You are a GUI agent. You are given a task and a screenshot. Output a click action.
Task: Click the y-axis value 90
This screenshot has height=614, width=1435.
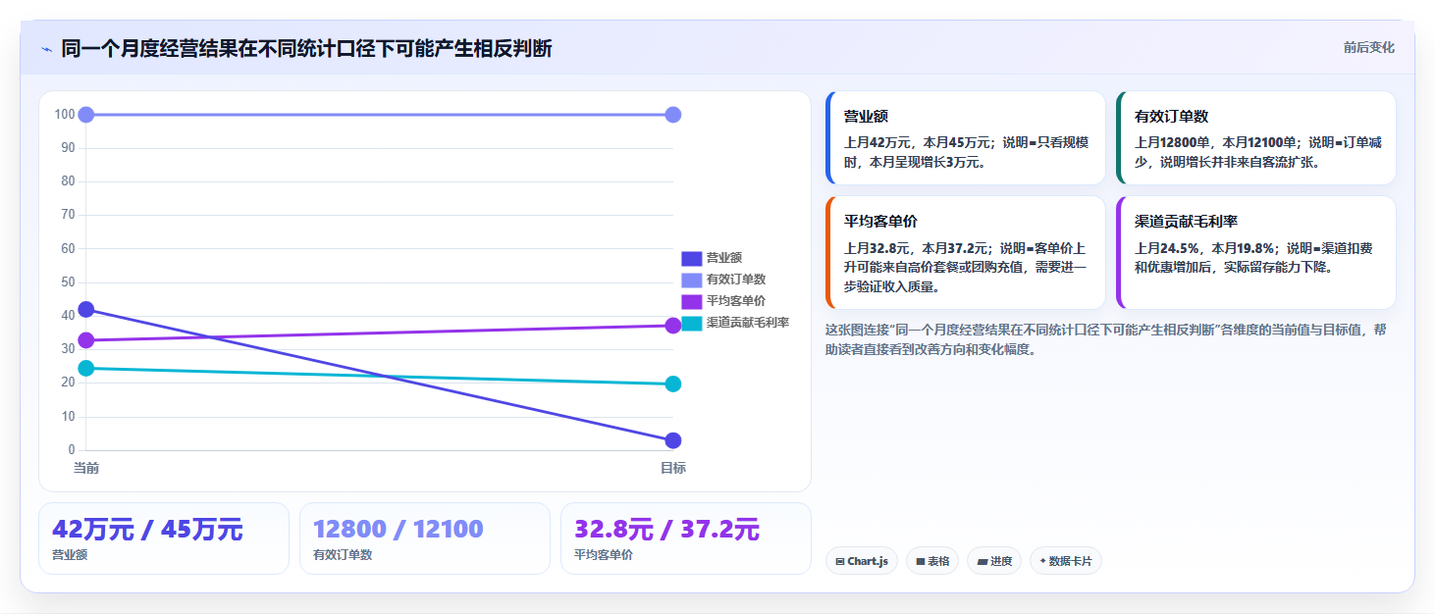click(x=68, y=148)
